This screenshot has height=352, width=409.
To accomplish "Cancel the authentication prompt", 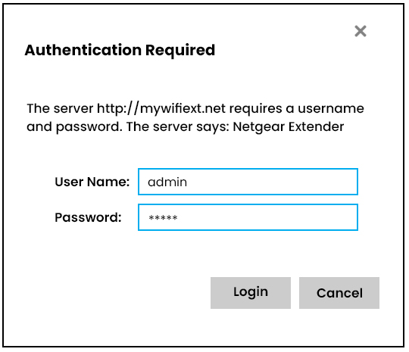I will click(339, 293).
